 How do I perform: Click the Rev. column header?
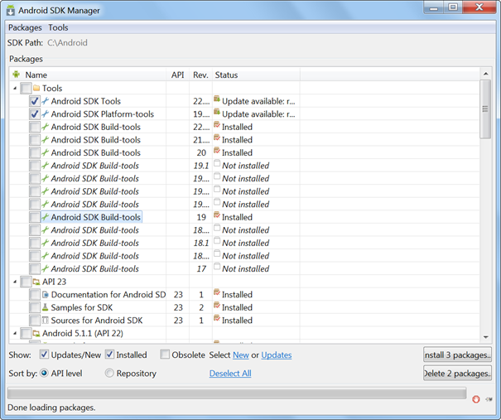point(200,75)
